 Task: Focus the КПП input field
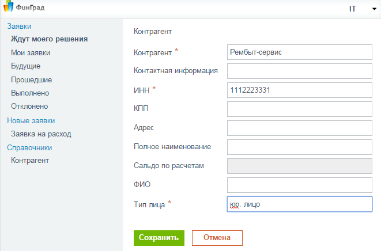[300, 109]
